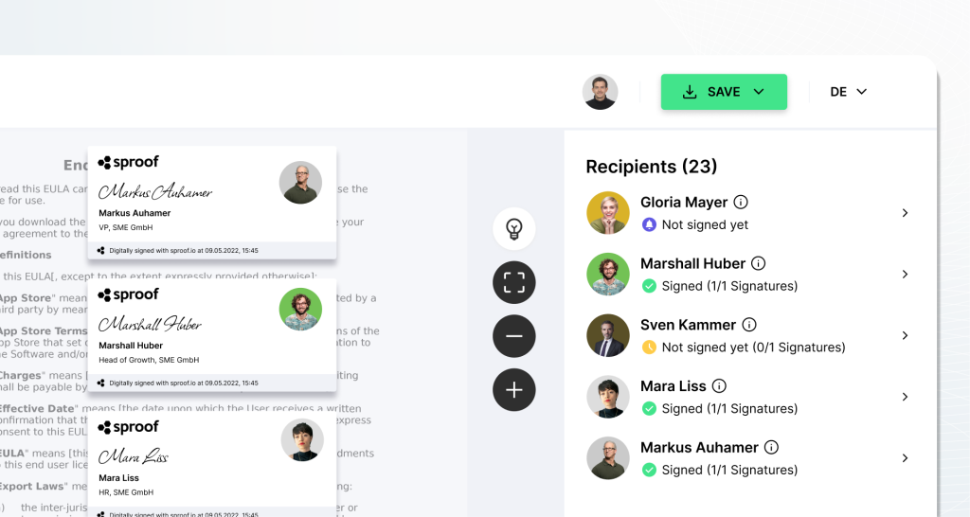This screenshot has width=970, height=517.
Task: Open Marshall Huber recipient chevron
Action: tap(905, 275)
